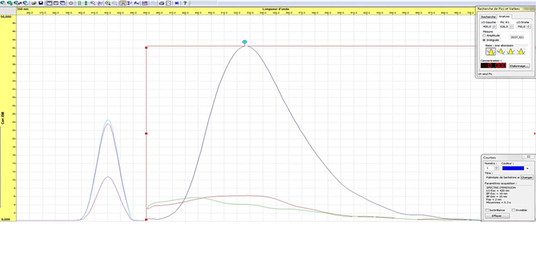Click the cyan peak marker on the curve
Viewport: 536px width, 267px height.
[245, 41]
